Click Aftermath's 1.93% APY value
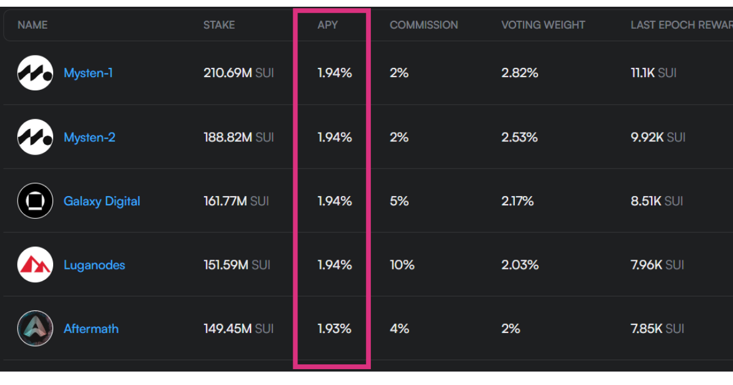 tap(334, 328)
